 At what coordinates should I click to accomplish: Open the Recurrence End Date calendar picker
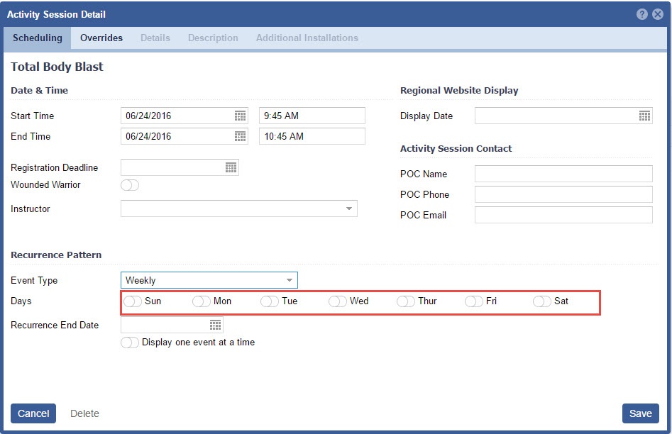[215, 325]
